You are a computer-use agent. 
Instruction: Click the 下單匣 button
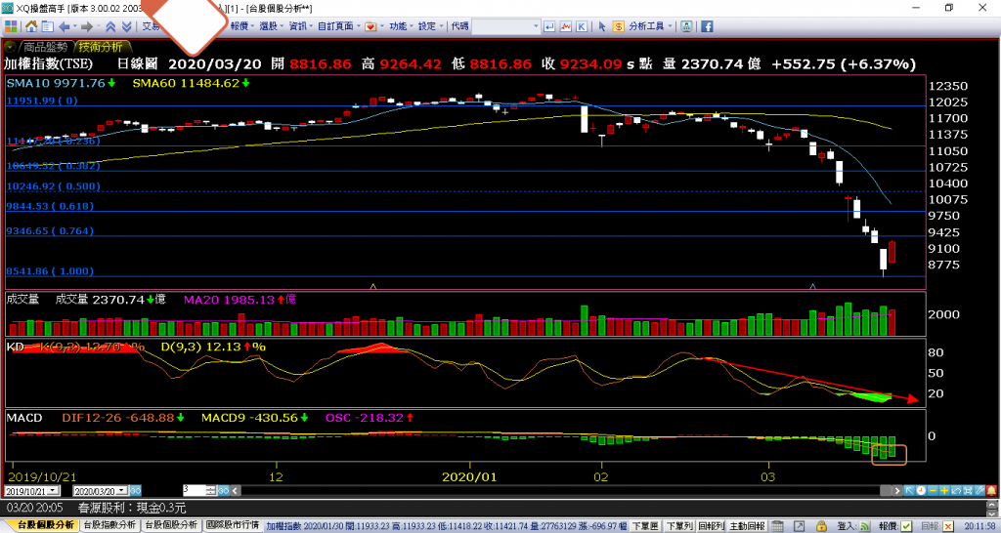coord(645,525)
